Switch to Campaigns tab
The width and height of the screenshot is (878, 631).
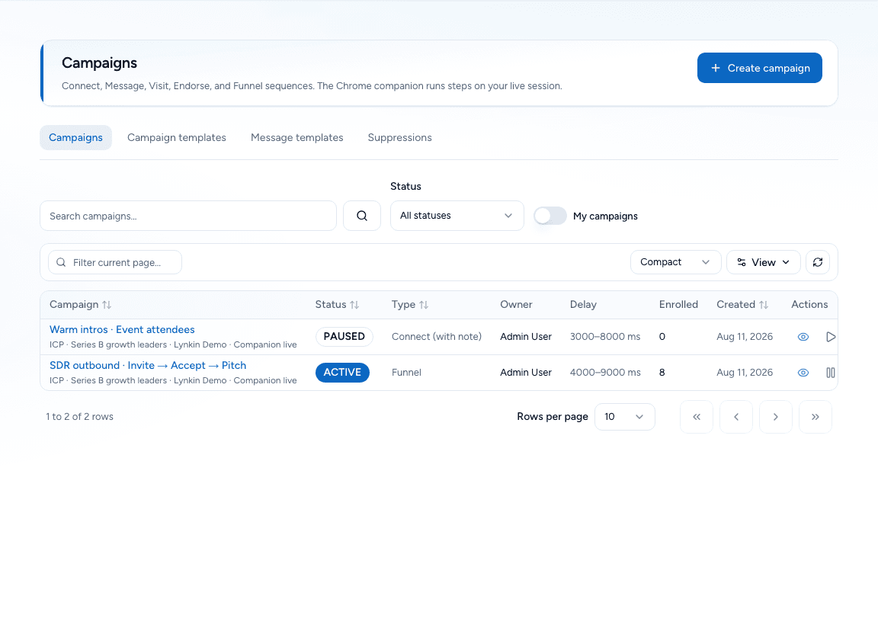pyautogui.click(x=75, y=137)
